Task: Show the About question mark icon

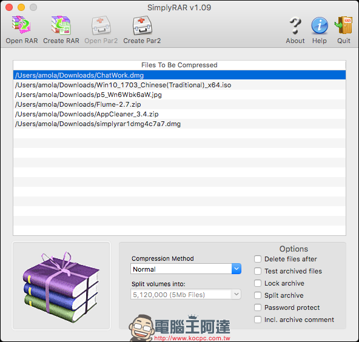Action: (x=295, y=25)
